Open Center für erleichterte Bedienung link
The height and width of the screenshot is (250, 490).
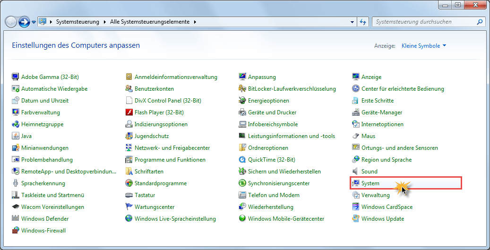pyautogui.click(x=403, y=89)
